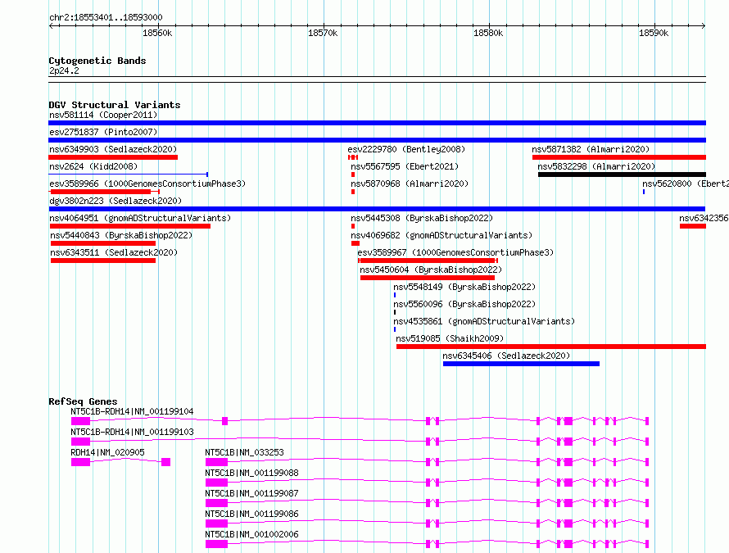729x553 pixels.
Task: Click nsv519085 (Shaikh2009) label
Action: click(450, 338)
